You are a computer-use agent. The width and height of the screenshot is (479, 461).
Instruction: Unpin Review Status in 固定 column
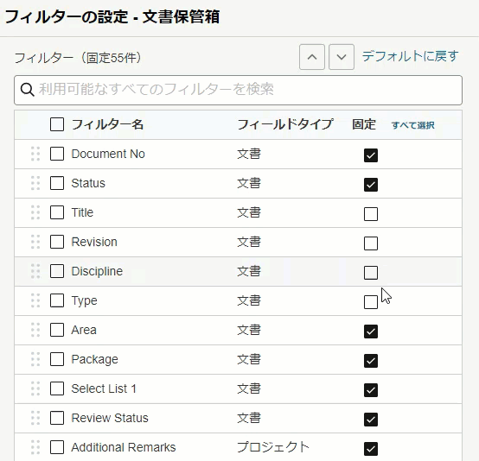(371, 420)
